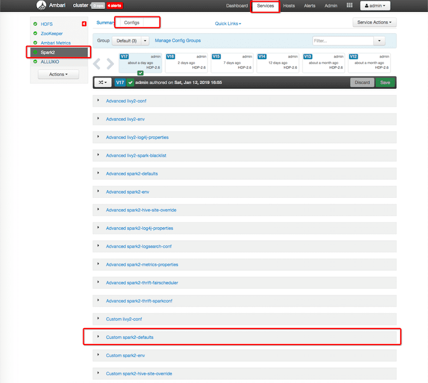Open the sidebar Actions dropdown

coord(58,74)
